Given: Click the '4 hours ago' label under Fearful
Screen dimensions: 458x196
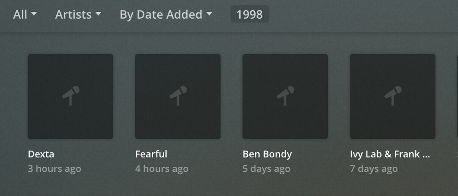Looking at the screenshot, I should 162,169.
